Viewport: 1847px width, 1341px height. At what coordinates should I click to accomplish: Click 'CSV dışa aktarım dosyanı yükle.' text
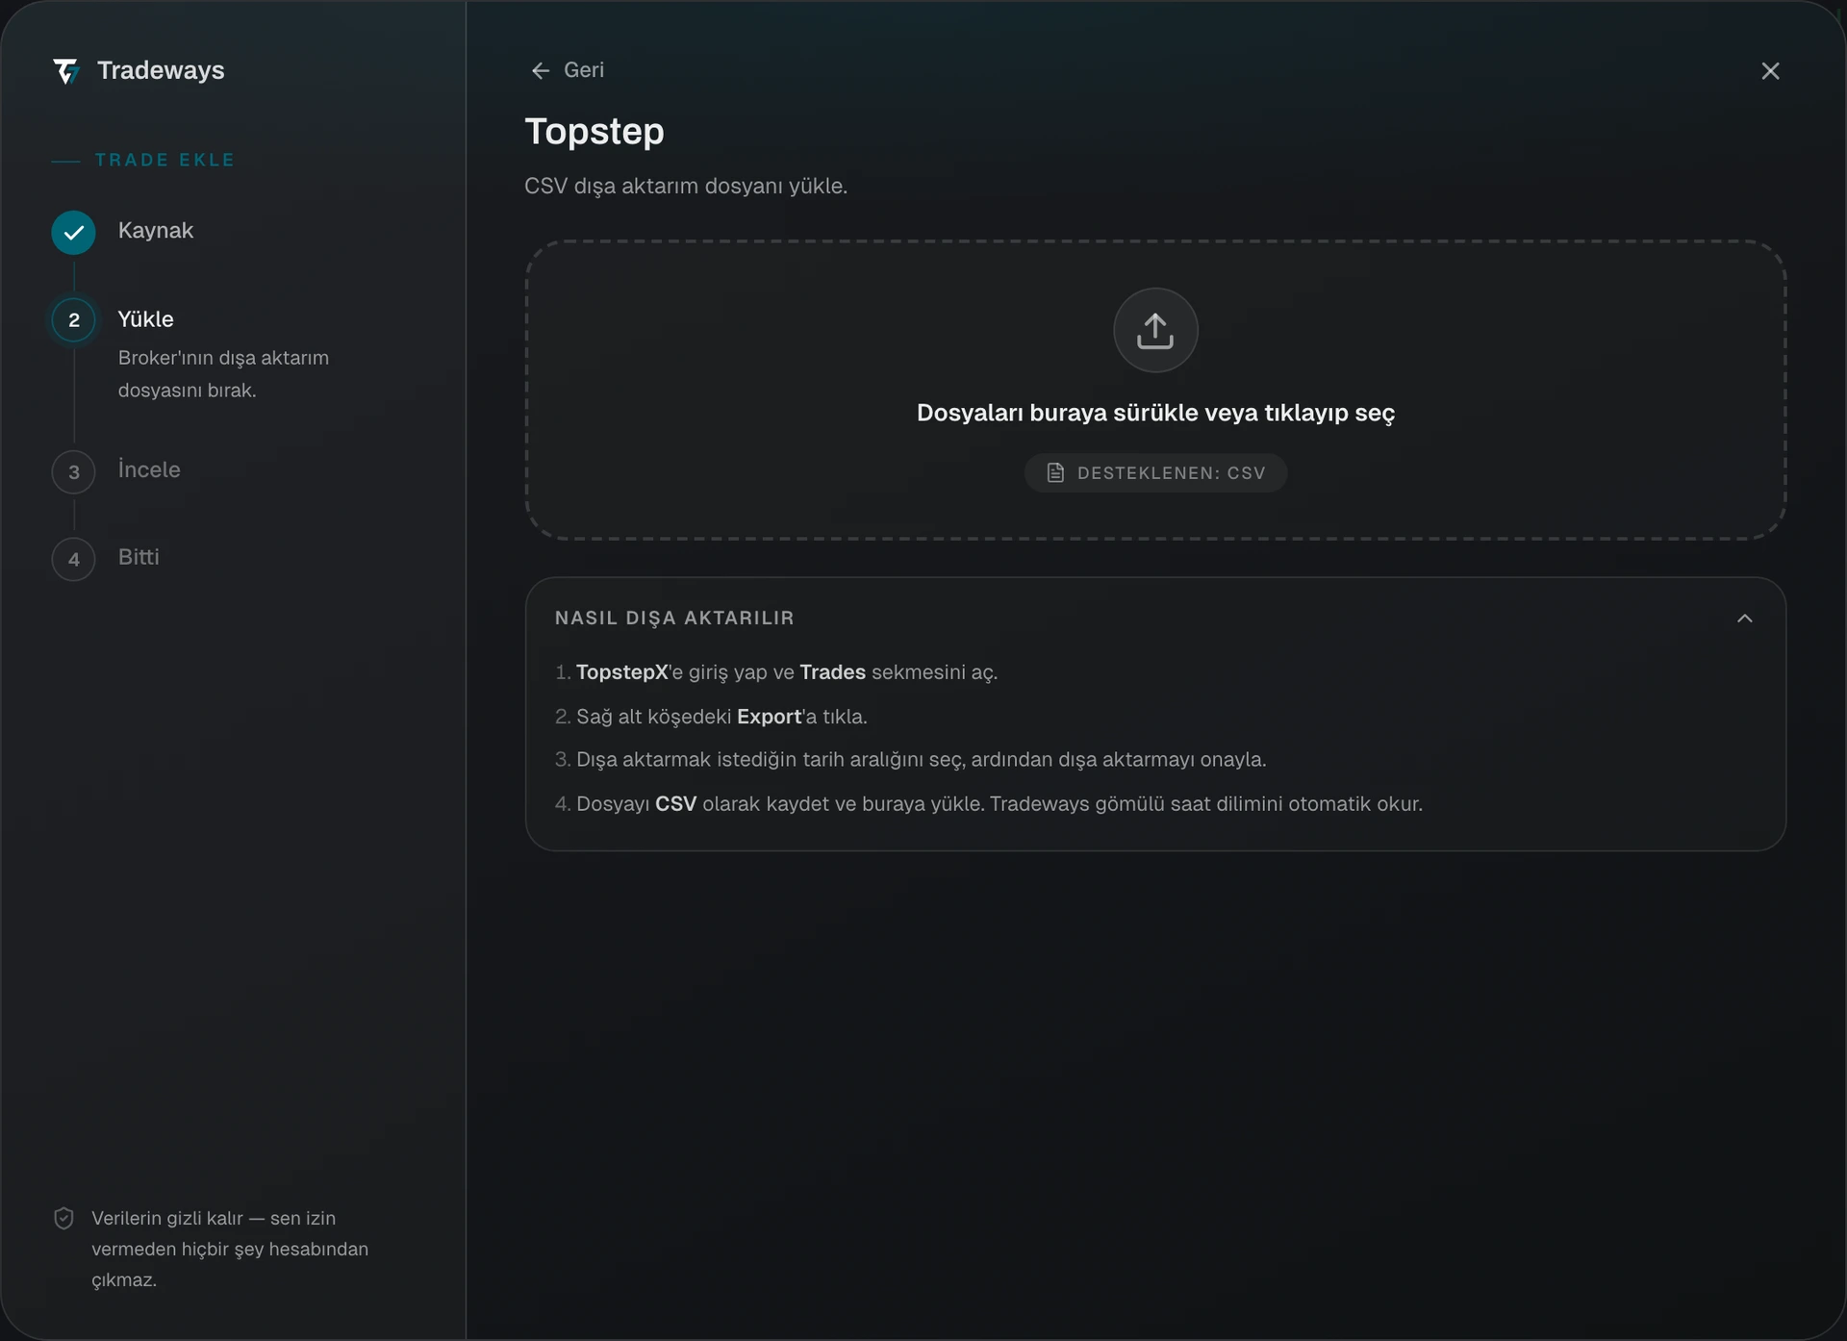point(686,187)
